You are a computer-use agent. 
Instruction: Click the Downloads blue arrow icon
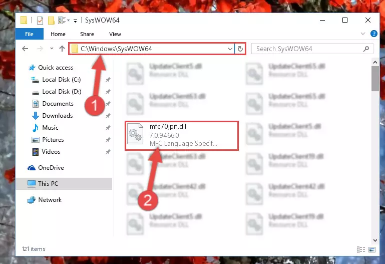(x=36, y=116)
